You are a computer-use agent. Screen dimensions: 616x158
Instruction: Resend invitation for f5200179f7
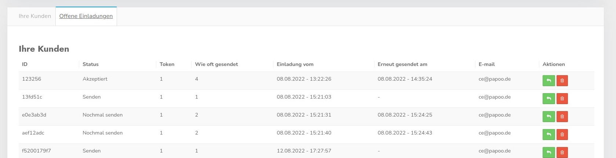[x=548, y=152]
